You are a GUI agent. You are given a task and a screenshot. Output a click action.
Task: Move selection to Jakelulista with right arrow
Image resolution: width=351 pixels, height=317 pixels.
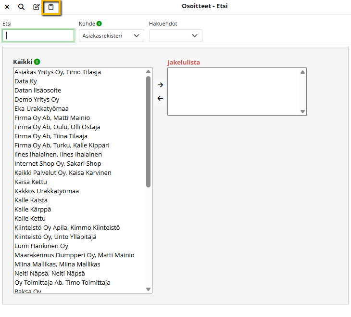[160, 85]
